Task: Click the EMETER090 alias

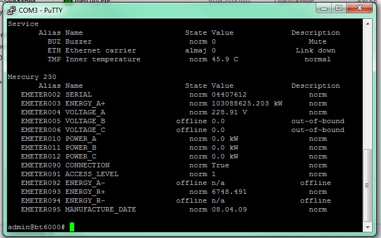Action: tap(41, 165)
